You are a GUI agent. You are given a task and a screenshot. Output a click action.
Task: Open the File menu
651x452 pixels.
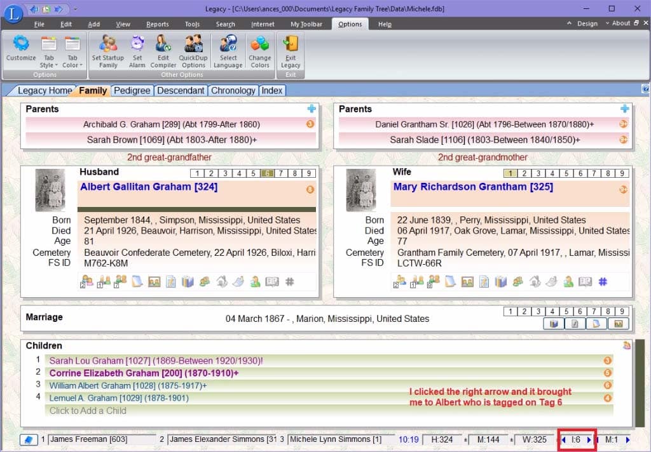(x=39, y=24)
